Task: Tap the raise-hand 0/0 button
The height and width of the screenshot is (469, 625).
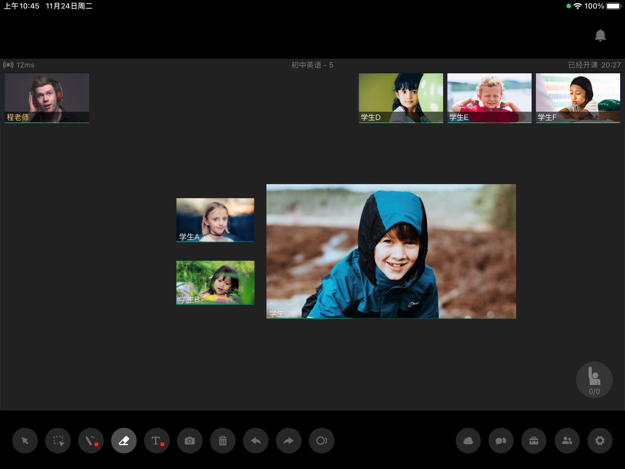Action: coord(594,380)
